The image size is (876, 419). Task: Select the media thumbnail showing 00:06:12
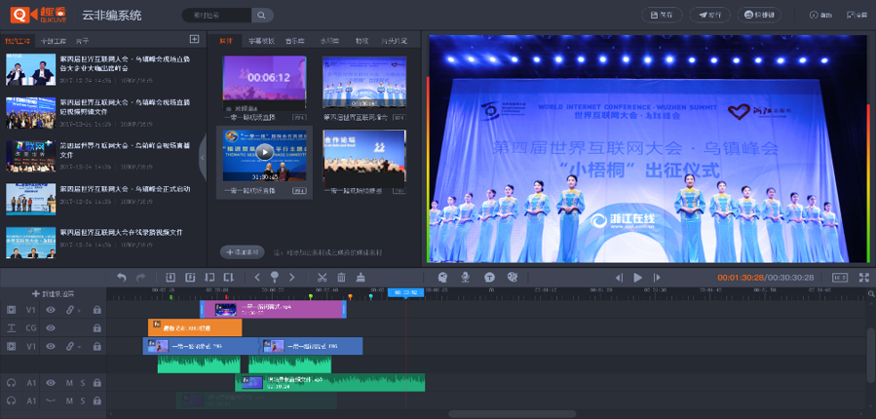pyautogui.click(x=264, y=82)
